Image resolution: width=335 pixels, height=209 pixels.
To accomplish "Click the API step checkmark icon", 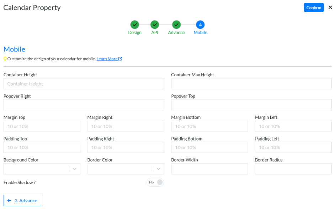I will (155, 25).
